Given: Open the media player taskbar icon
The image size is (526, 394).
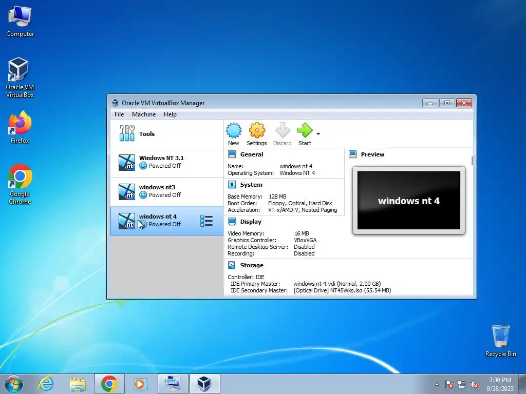Looking at the screenshot, I should click(x=140, y=384).
